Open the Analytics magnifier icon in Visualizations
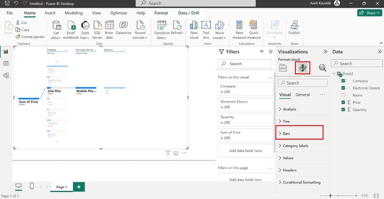Viewport: 384px width, 199px height. pyautogui.click(x=323, y=68)
